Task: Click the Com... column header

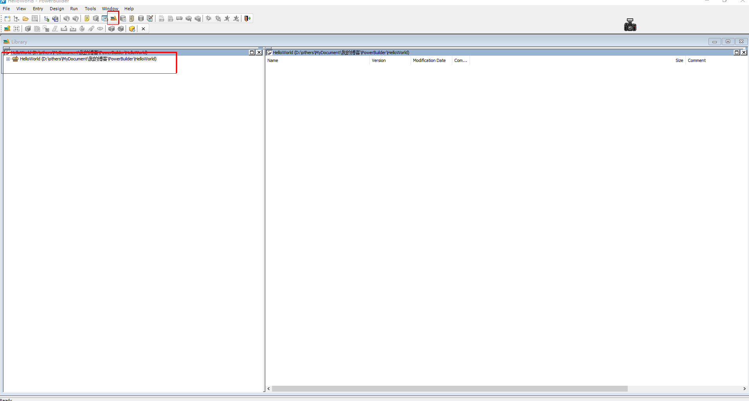Action: [x=460, y=60]
